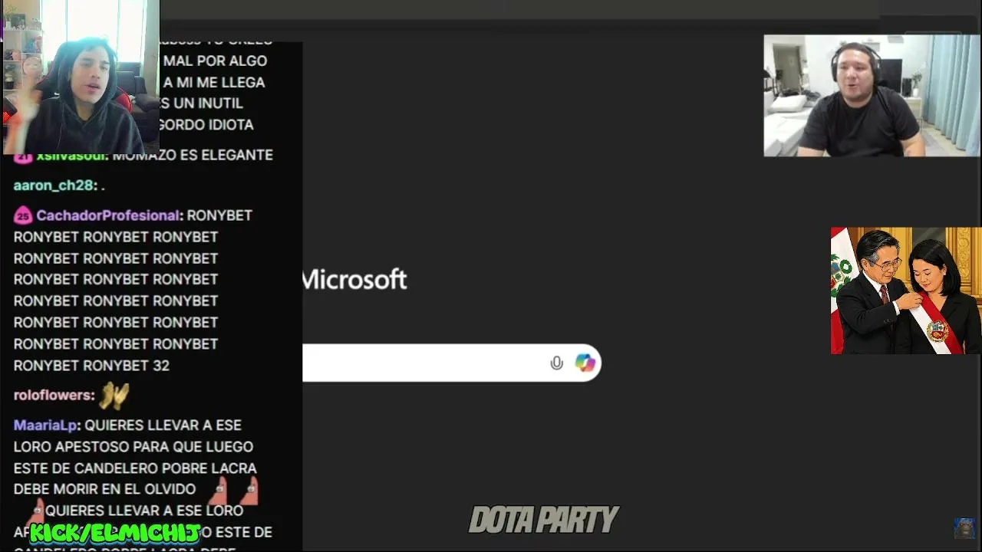Click the microphone voice search icon
Image resolution: width=982 pixels, height=552 pixels.
pyautogui.click(x=556, y=363)
